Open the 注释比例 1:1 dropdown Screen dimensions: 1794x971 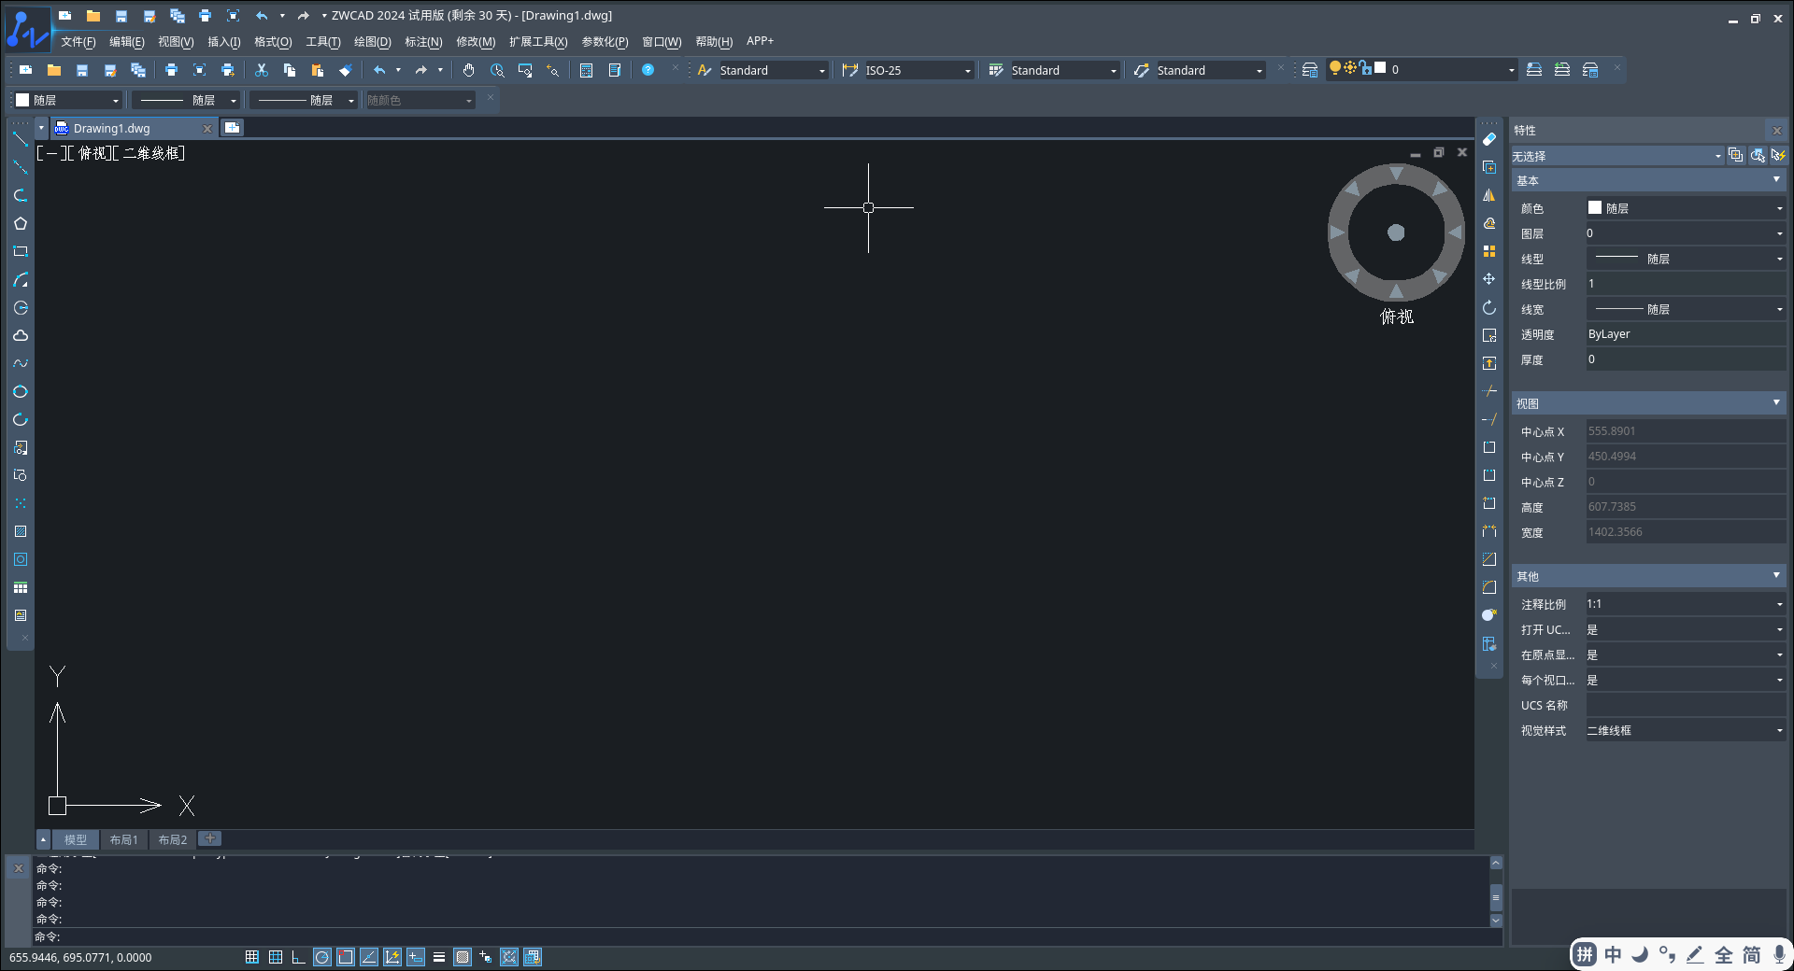point(1686,604)
